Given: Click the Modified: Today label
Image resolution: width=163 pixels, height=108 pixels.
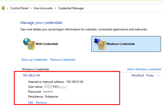Looking at the screenshot, I should (x=143, y=75).
